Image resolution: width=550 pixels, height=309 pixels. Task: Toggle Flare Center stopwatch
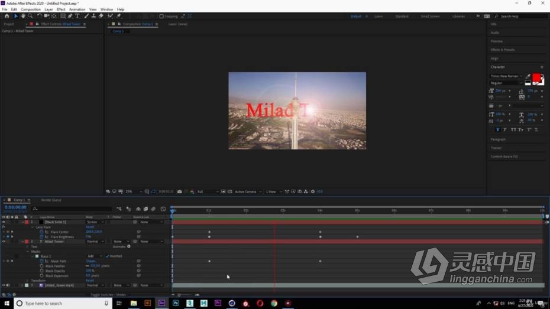tap(41, 232)
